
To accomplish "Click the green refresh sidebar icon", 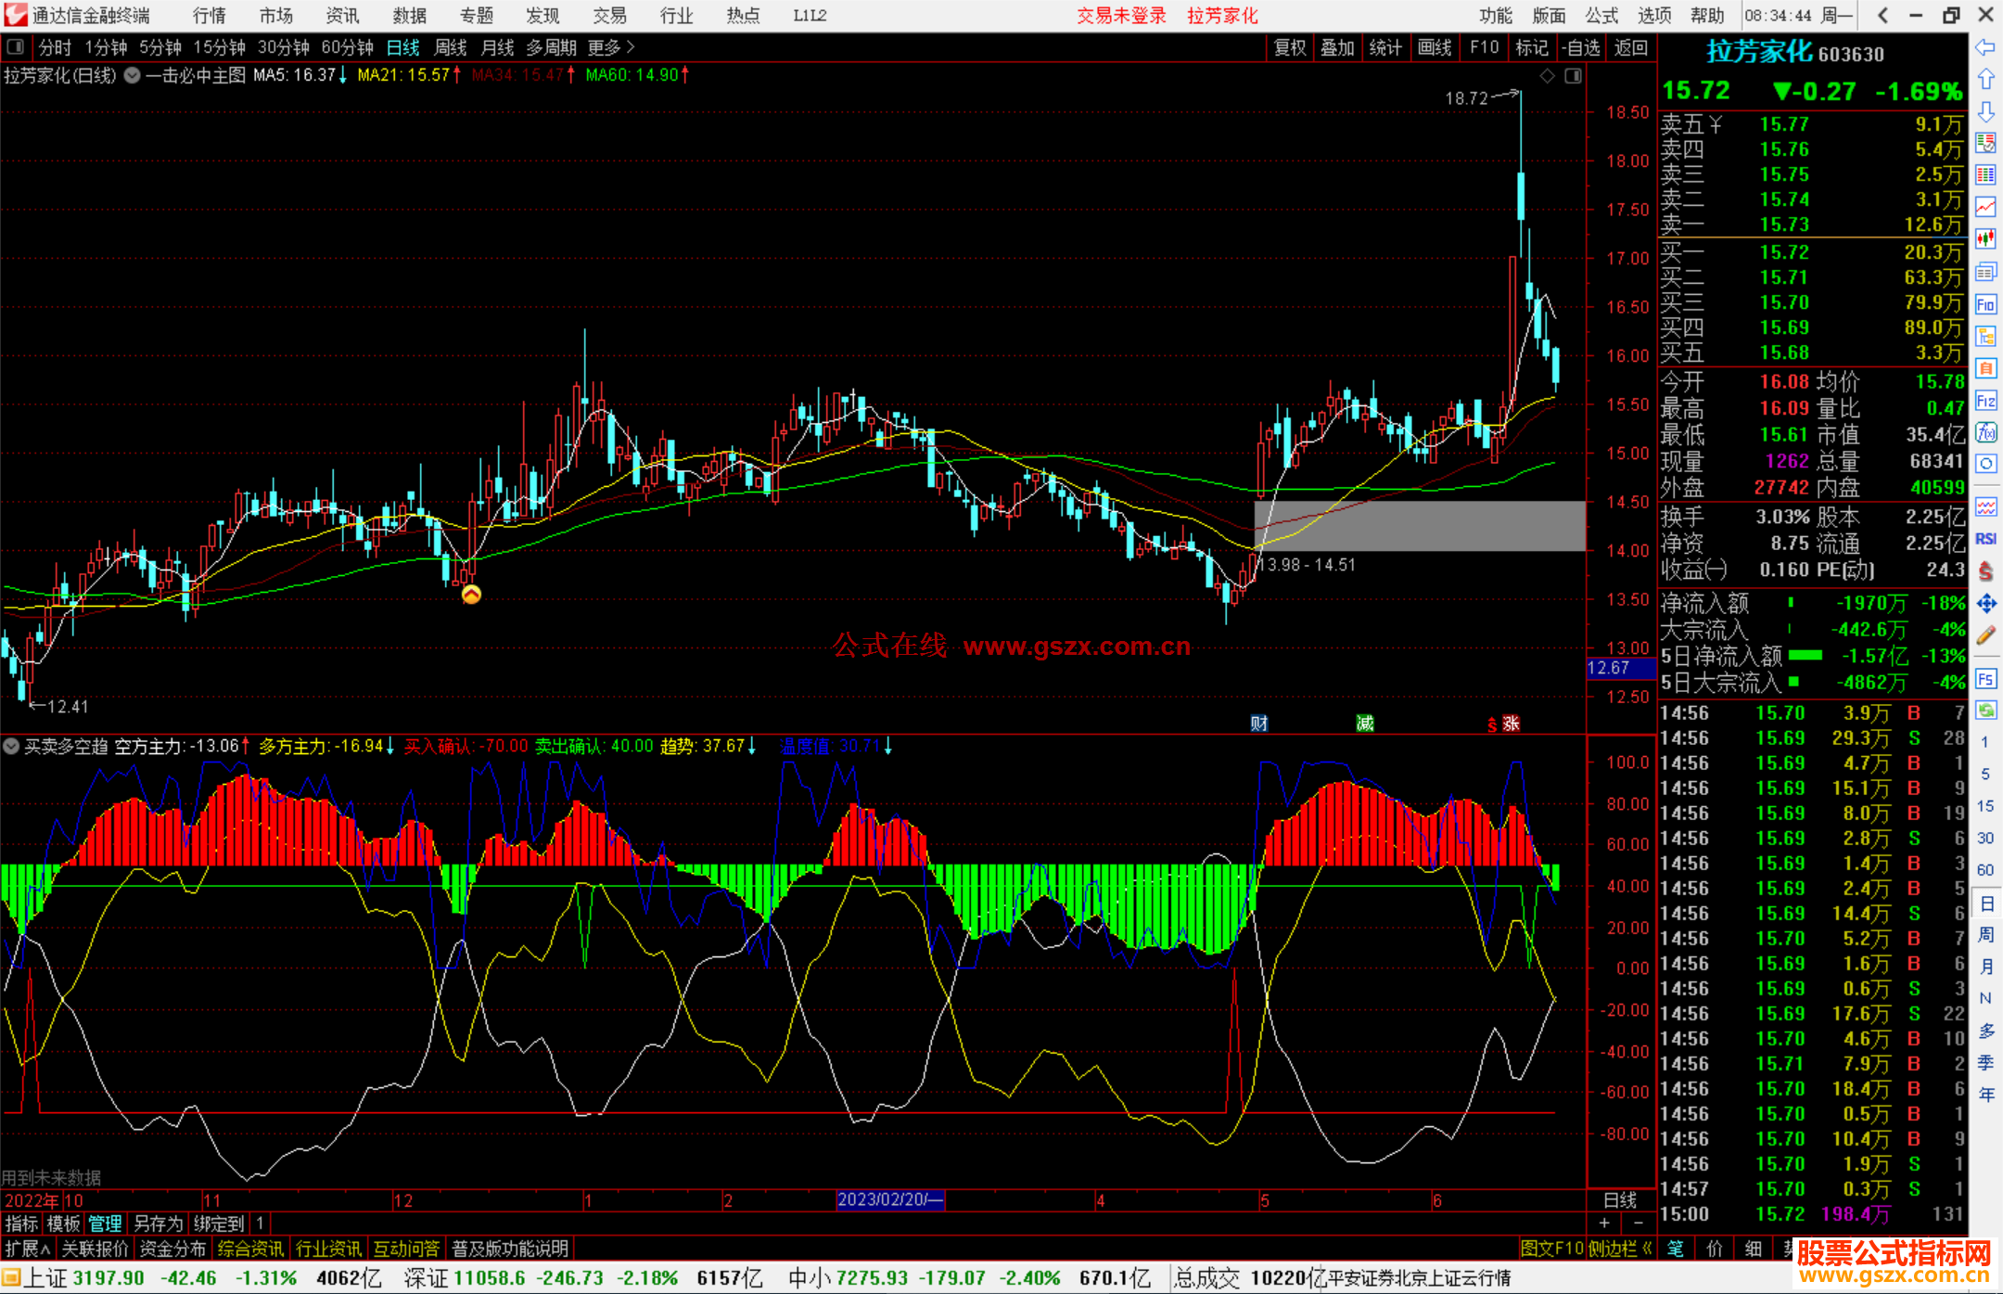I will 1985,711.
